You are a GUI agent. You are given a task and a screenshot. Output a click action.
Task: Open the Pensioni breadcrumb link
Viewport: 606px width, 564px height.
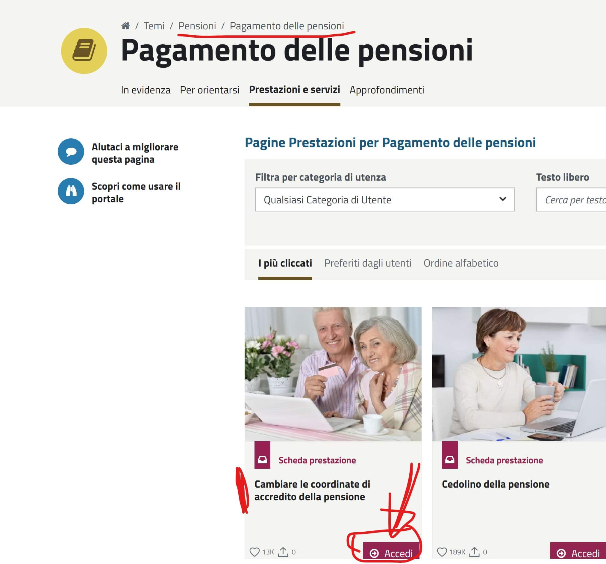197,26
